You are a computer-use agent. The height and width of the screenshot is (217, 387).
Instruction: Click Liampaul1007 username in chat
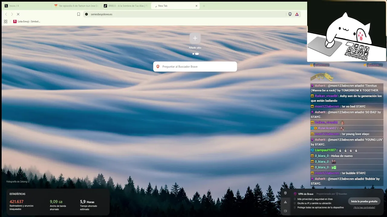pyautogui.click(x=325, y=150)
